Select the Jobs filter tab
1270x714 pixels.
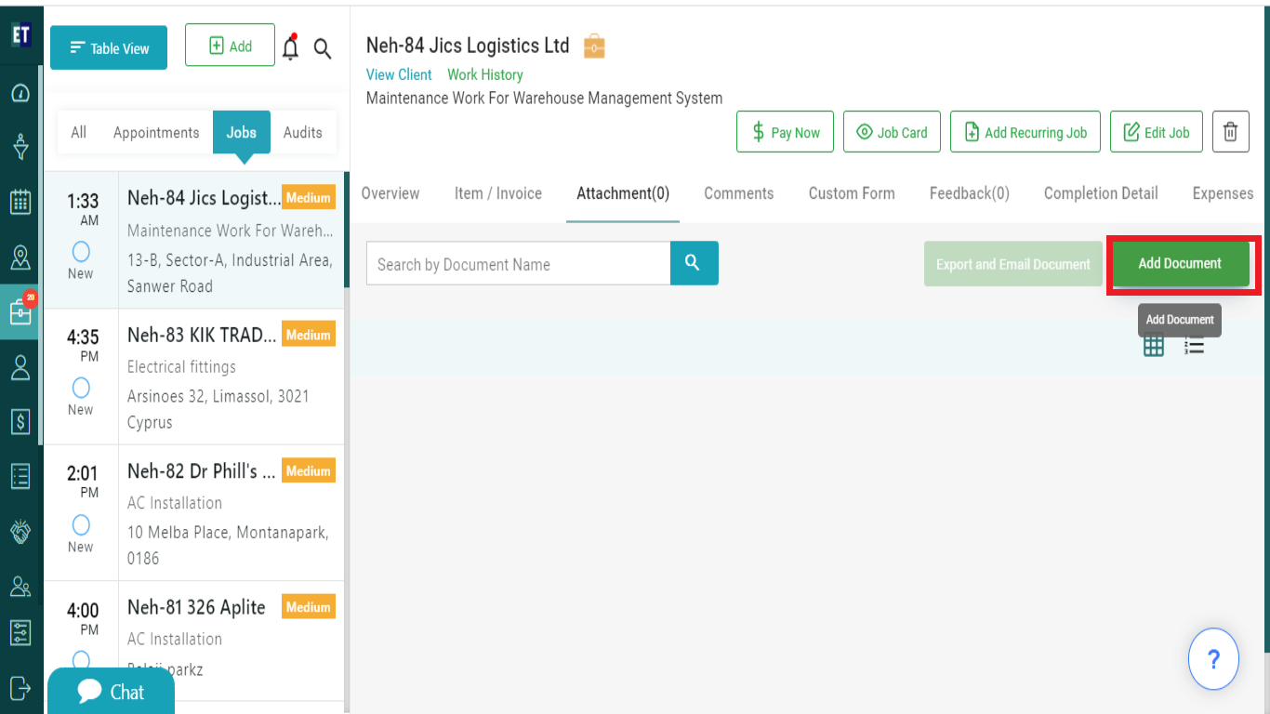[242, 132]
